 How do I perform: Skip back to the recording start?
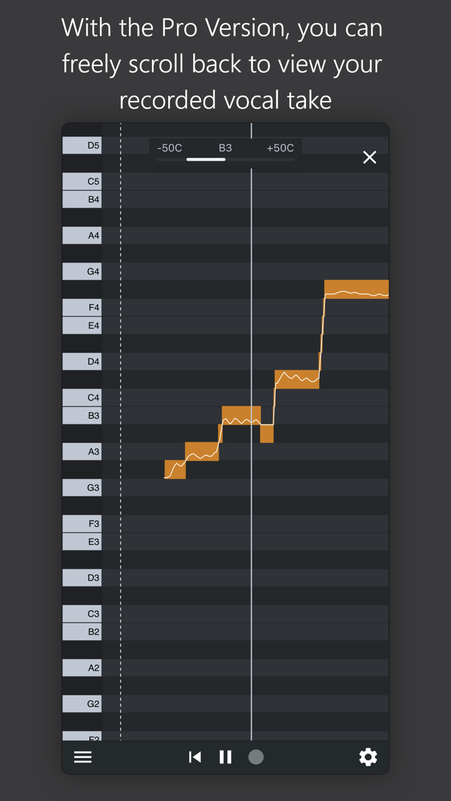[x=195, y=757]
